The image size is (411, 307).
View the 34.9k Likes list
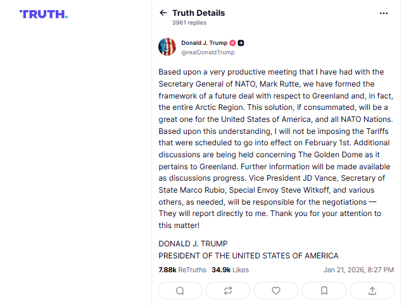(x=230, y=270)
